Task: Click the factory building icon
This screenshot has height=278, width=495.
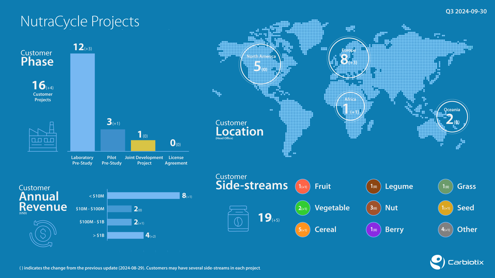Action: tap(43, 137)
